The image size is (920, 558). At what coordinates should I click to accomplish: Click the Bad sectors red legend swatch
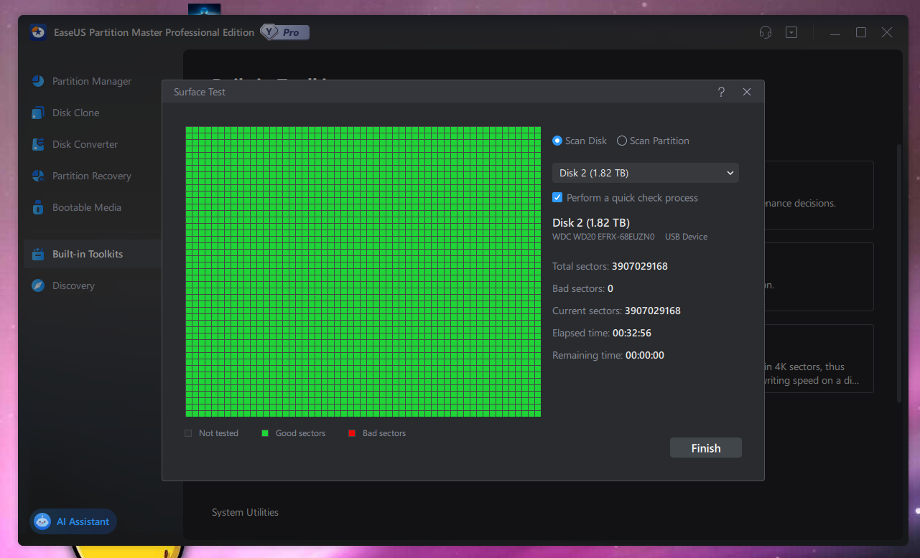(352, 433)
